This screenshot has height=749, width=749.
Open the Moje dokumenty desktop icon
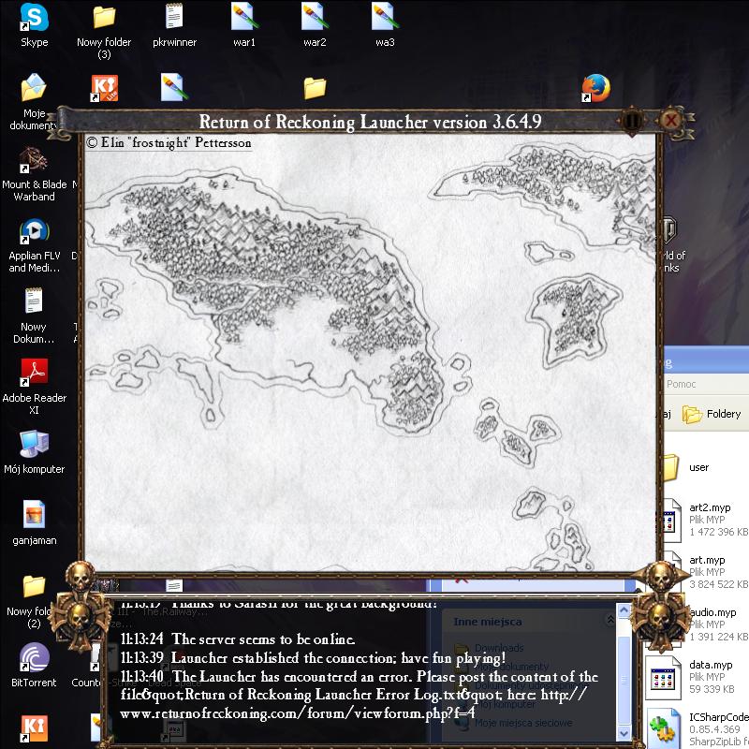[34, 101]
